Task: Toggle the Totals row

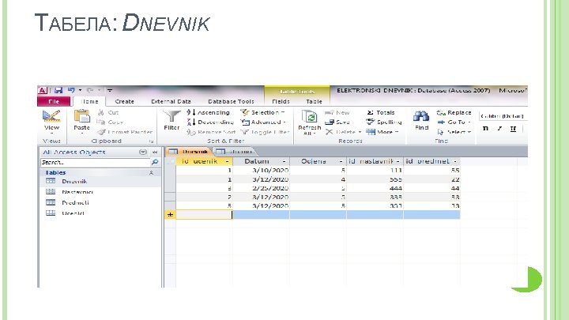Action: point(380,112)
